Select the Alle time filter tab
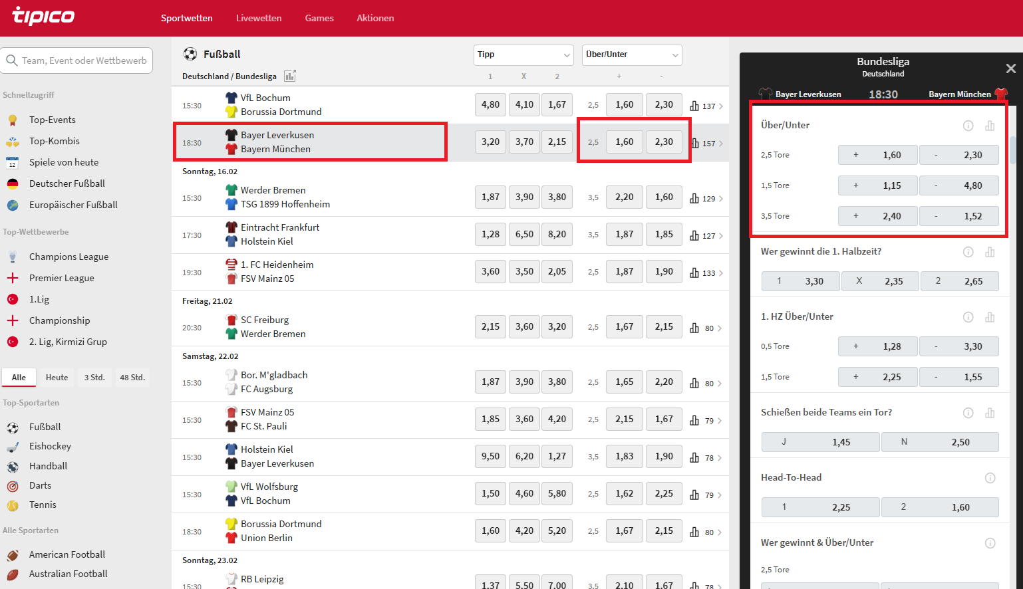 coord(19,378)
